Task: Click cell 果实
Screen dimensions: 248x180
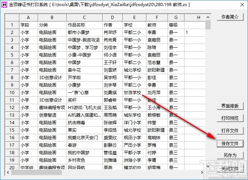Action: (x=84, y=130)
